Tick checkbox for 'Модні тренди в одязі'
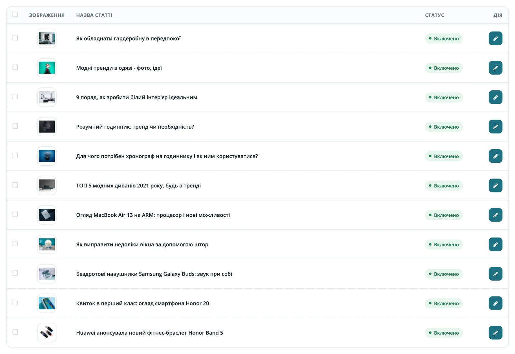515x354 pixels. [x=15, y=67]
